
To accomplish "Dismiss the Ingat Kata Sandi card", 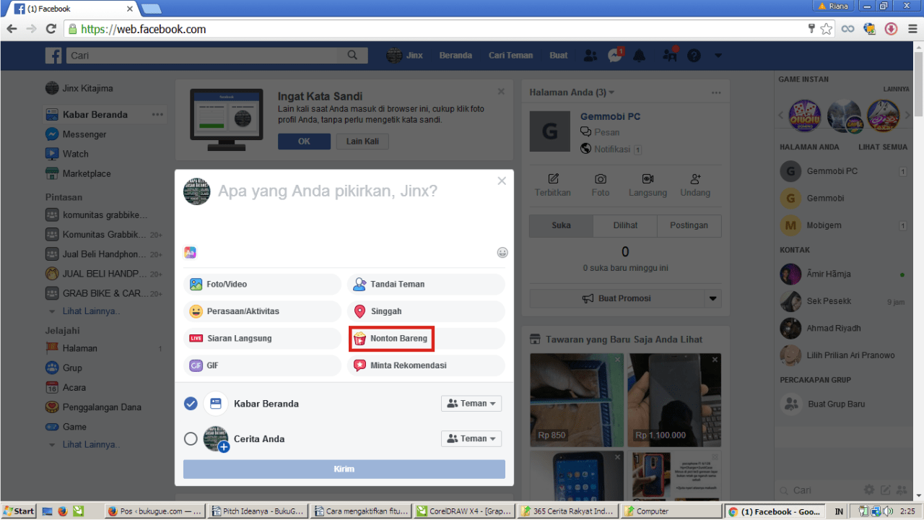I will (501, 92).
